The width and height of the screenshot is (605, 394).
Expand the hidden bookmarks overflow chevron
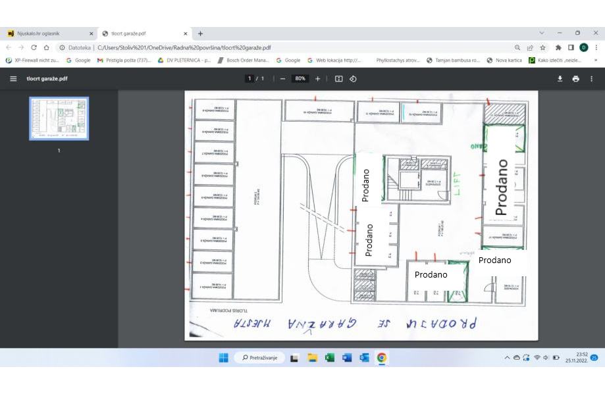coord(595,60)
